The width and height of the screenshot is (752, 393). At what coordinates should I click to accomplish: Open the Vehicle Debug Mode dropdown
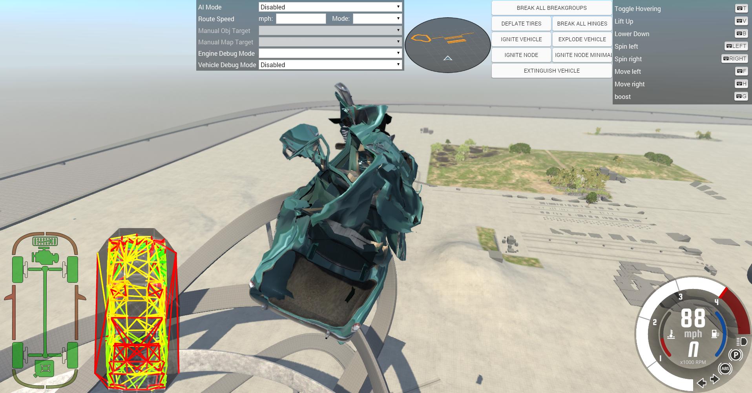[330, 65]
